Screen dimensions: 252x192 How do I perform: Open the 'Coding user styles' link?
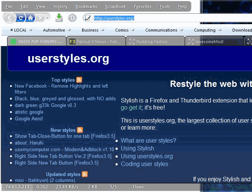click(x=145, y=164)
